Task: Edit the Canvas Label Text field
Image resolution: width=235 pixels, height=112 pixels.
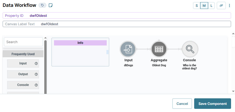Action: click(117, 24)
